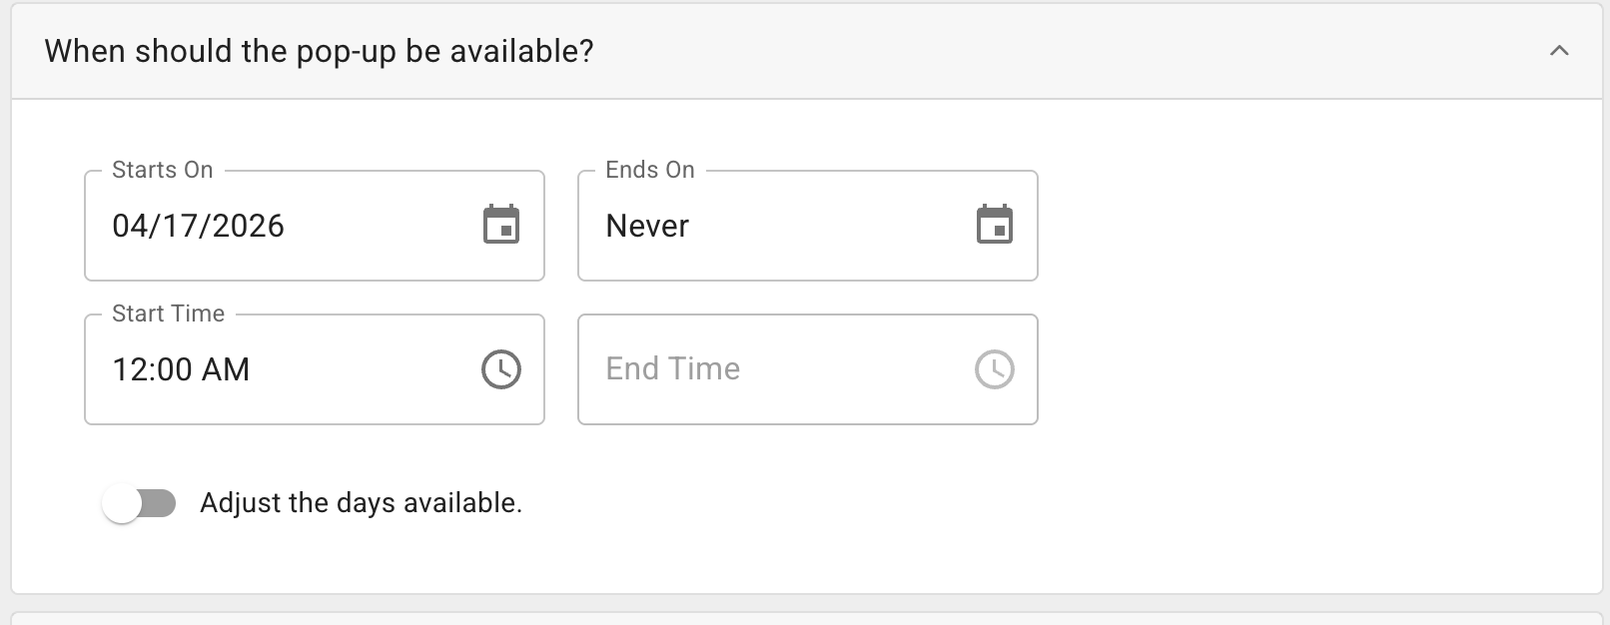The image size is (1610, 625).
Task: Open the Start Time clock picker icon
Action: coord(501,369)
